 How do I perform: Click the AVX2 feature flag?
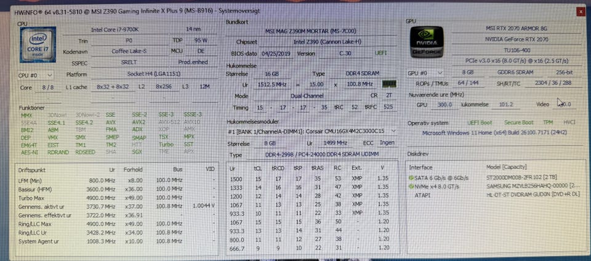[139, 122]
